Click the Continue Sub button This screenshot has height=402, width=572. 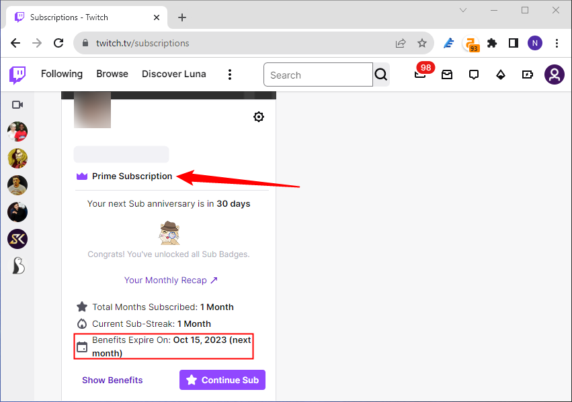tap(222, 380)
